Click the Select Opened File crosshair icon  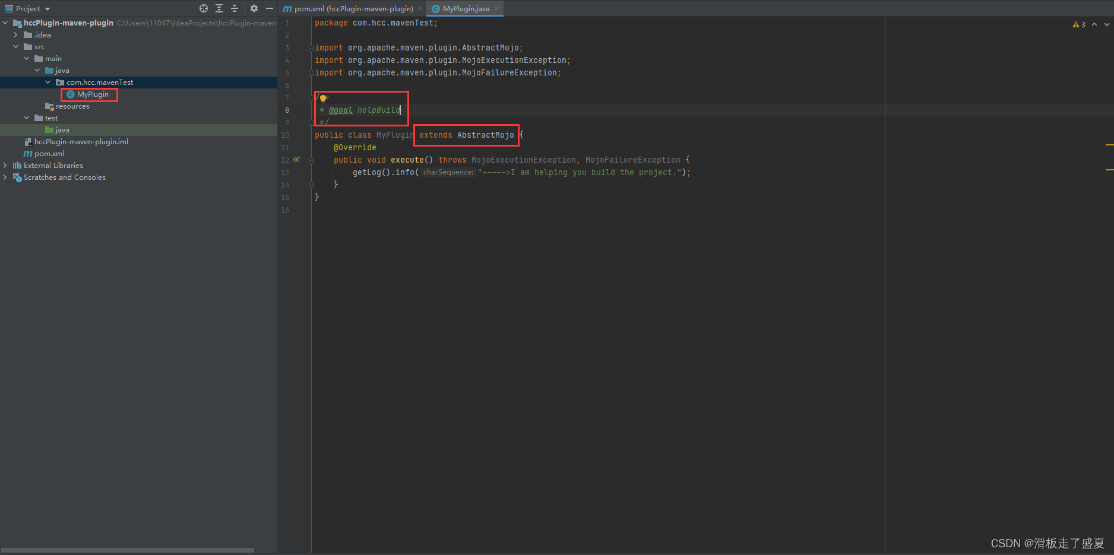point(203,8)
